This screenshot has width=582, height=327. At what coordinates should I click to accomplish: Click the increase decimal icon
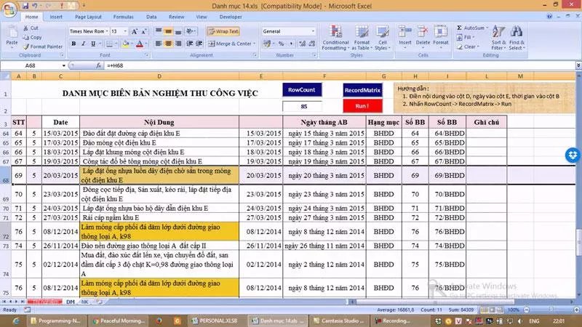303,44
